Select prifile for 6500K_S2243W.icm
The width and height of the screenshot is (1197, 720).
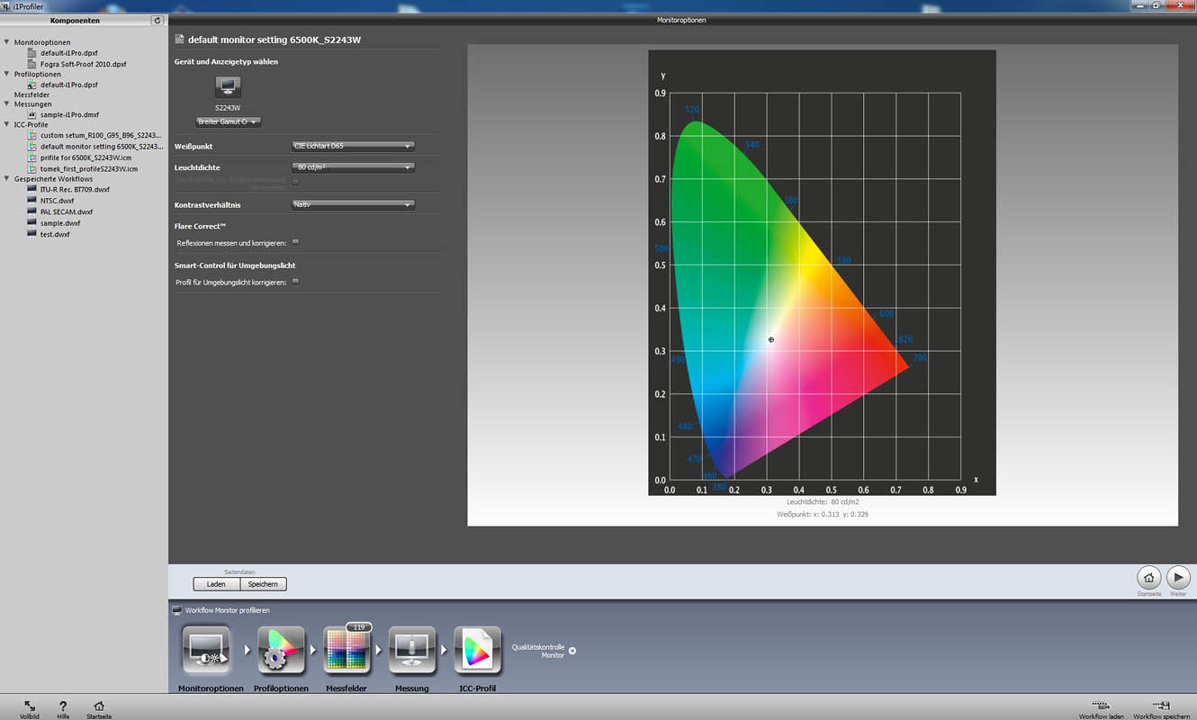[85, 157]
